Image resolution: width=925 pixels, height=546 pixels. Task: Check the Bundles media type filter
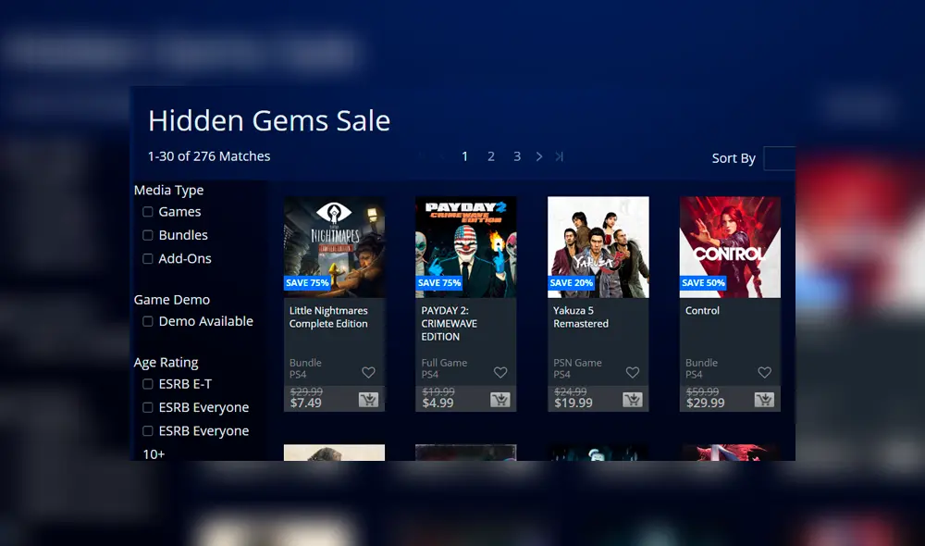coord(147,235)
